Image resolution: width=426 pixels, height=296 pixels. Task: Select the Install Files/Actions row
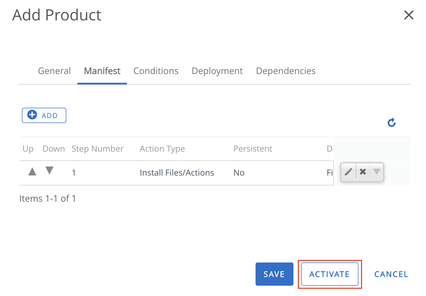[x=177, y=172]
